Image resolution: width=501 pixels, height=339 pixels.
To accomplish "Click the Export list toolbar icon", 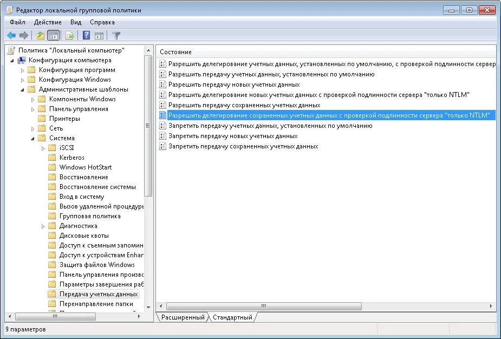I will coord(70,35).
